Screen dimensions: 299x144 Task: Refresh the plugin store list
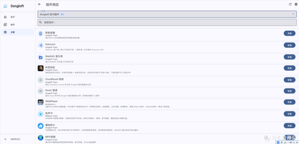[290, 4]
